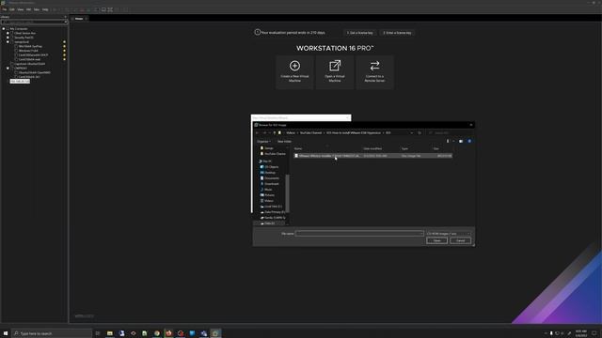
Task: Click Enter a license key button
Action: click(x=397, y=33)
